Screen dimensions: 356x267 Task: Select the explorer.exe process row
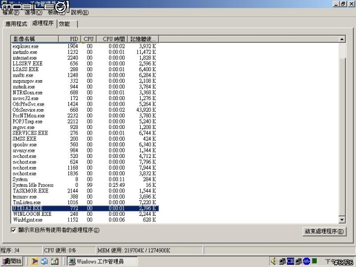[85, 46]
